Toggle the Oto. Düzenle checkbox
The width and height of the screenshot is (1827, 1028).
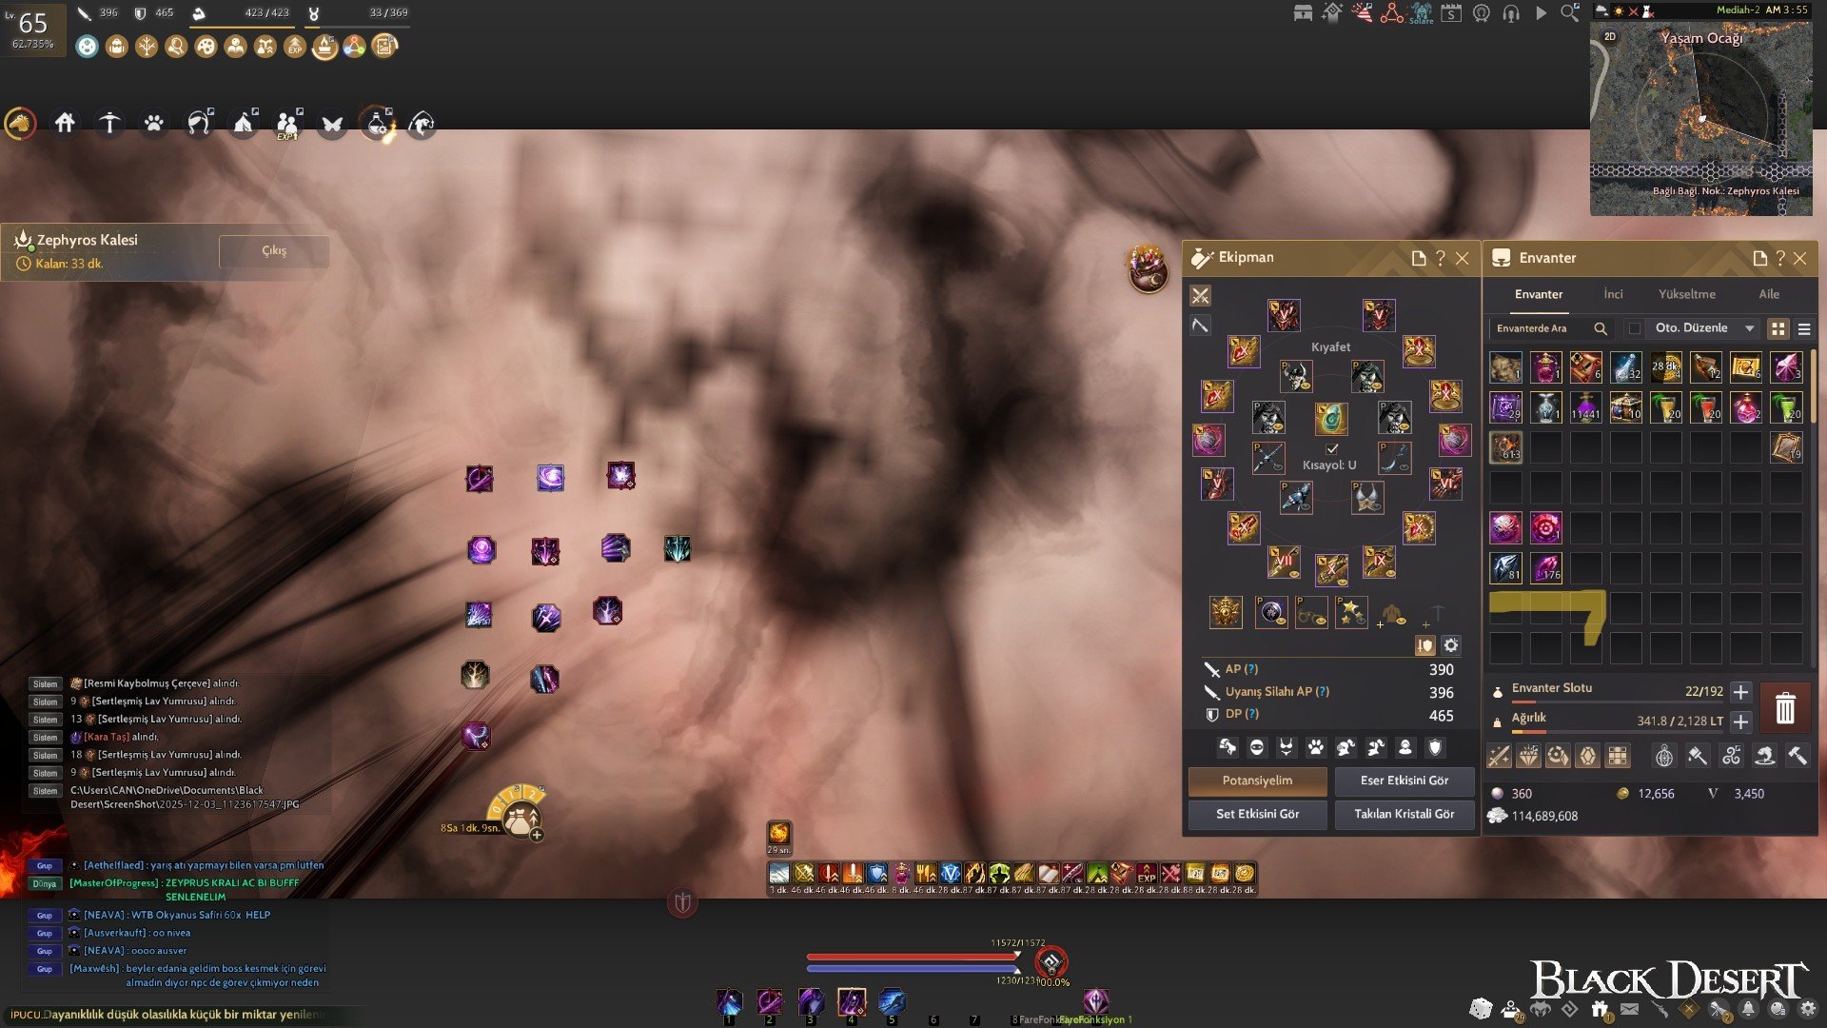1635,328
